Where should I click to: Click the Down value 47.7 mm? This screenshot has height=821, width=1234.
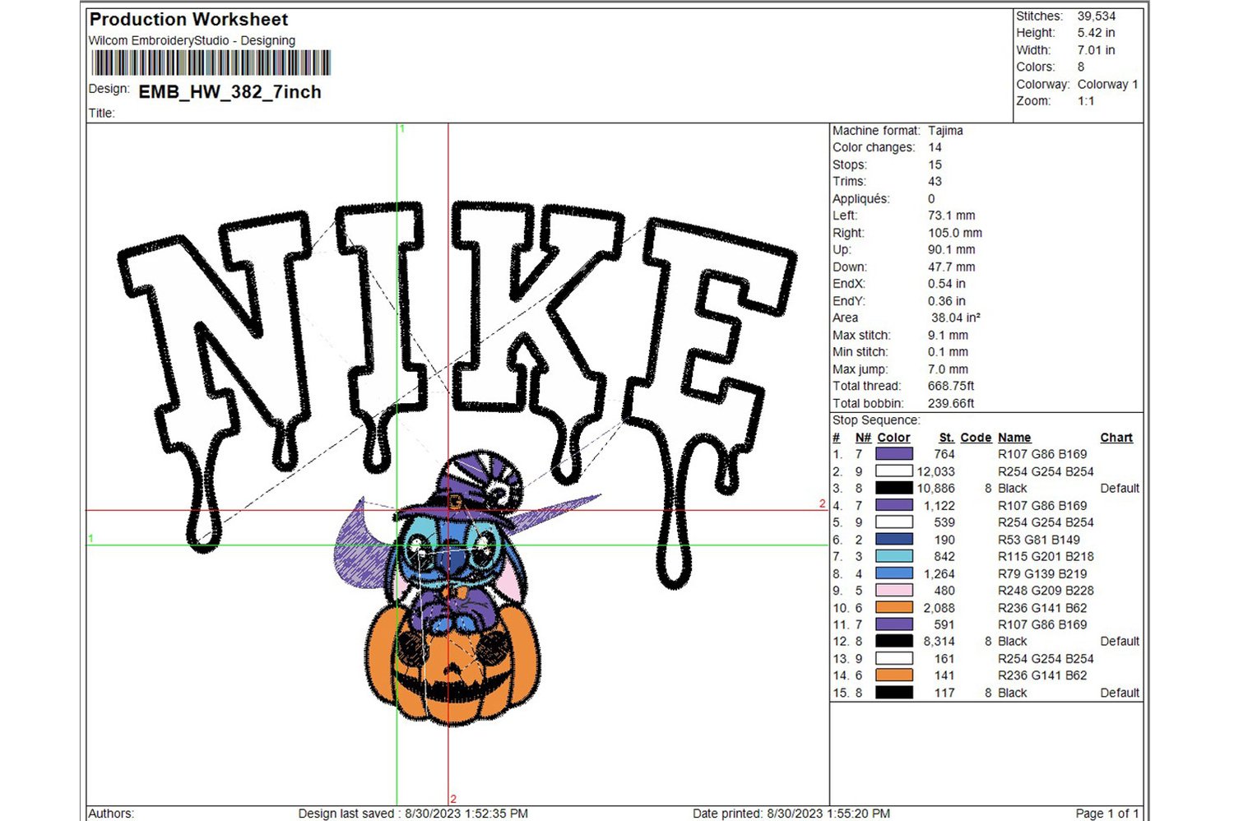952,267
